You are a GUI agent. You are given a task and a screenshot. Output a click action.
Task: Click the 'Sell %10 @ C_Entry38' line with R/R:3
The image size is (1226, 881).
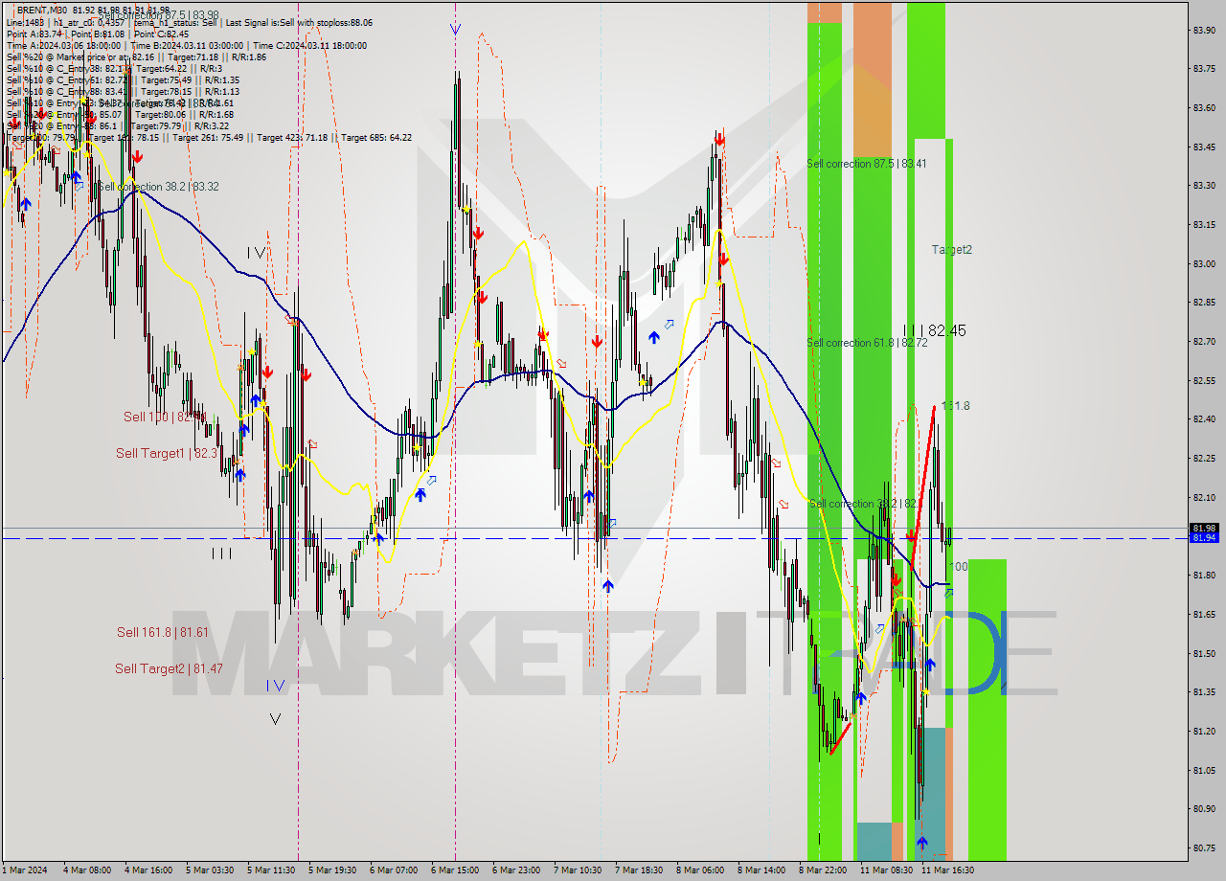tap(115, 68)
